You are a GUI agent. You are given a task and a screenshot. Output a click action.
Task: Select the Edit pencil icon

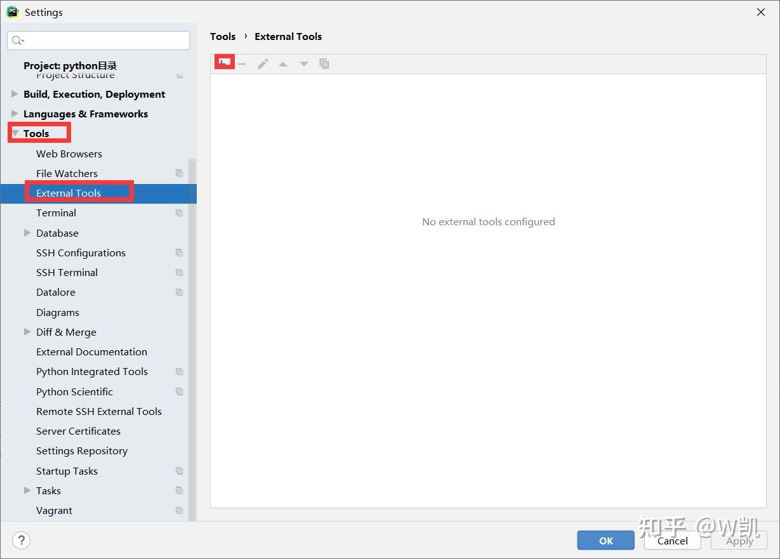[263, 63]
